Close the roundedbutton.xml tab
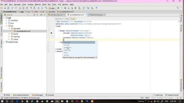This screenshot has height=103, width=184. click(85, 15)
